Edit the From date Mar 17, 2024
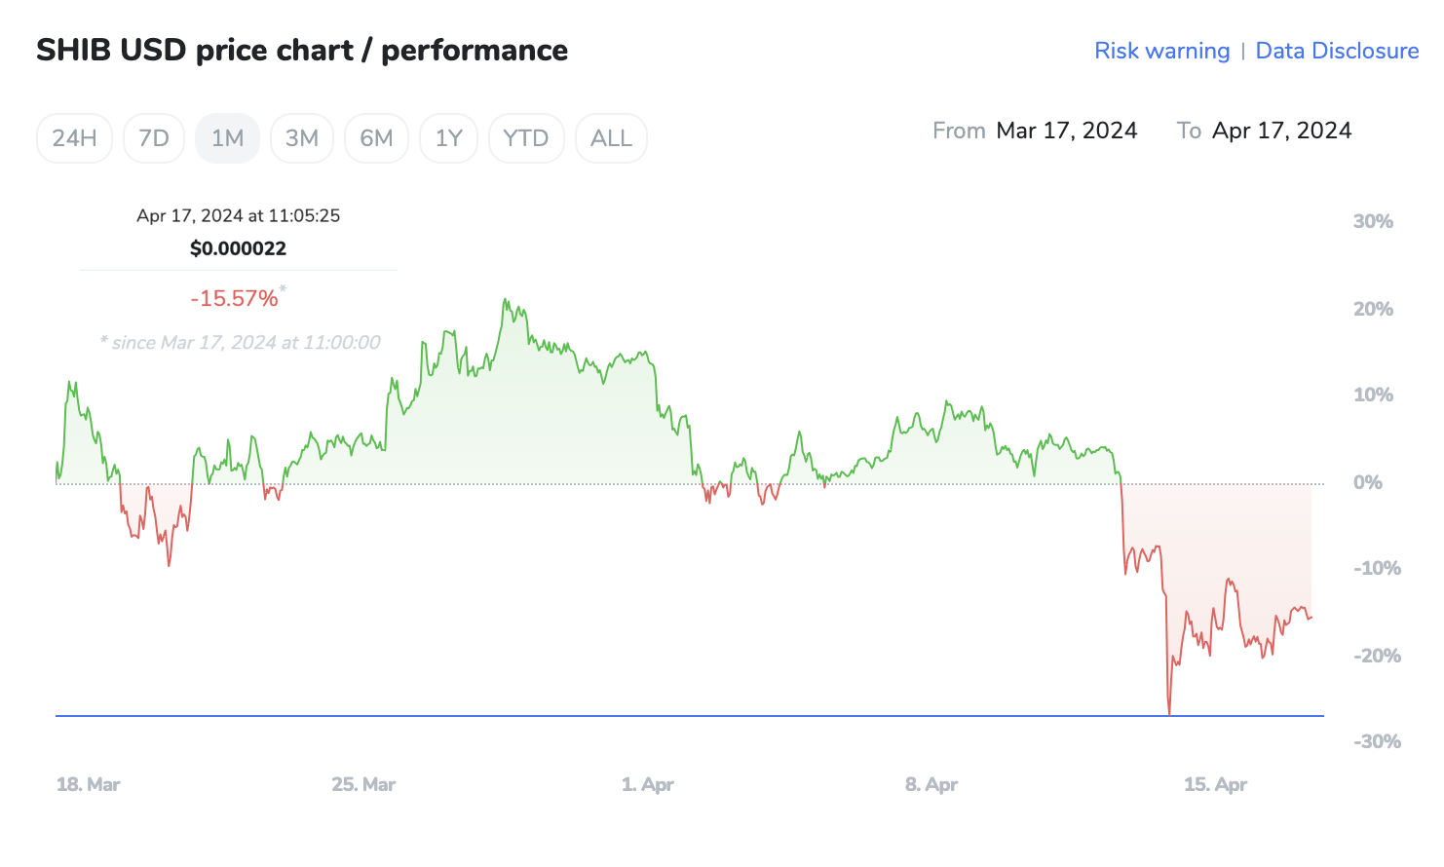Viewport: 1444px width, 867px height. (1066, 131)
